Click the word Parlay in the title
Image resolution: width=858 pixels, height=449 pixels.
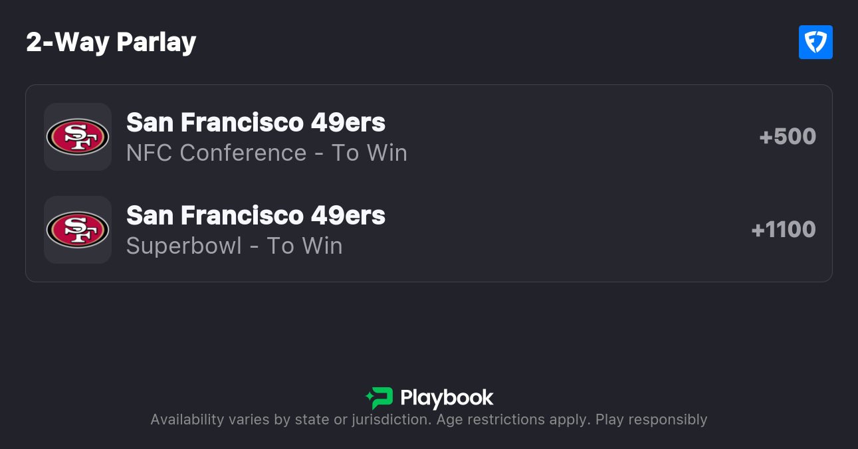point(156,43)
